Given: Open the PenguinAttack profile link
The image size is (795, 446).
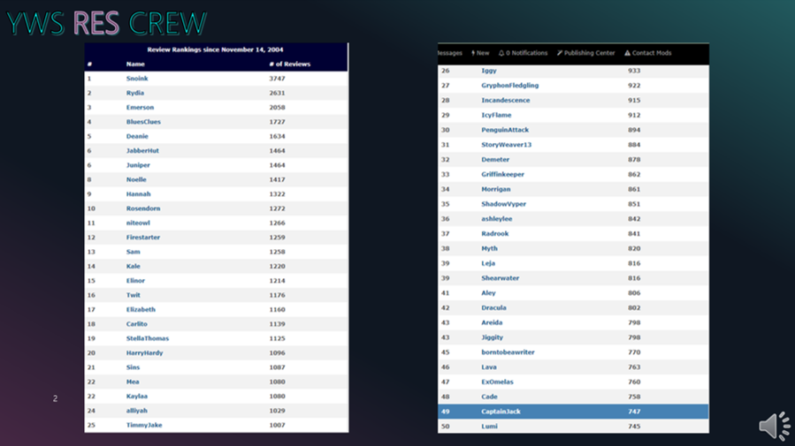Looking at the screenshot, I should point(504,130).
